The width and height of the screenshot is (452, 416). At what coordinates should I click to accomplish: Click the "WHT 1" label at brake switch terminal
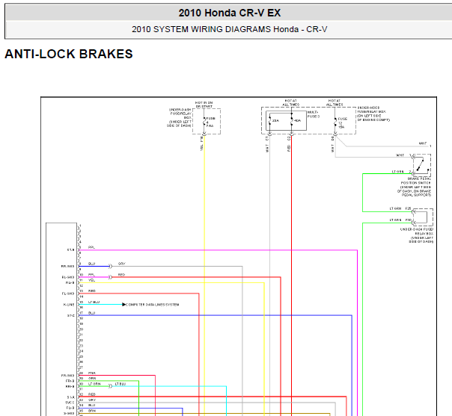[x=403, y=155]
